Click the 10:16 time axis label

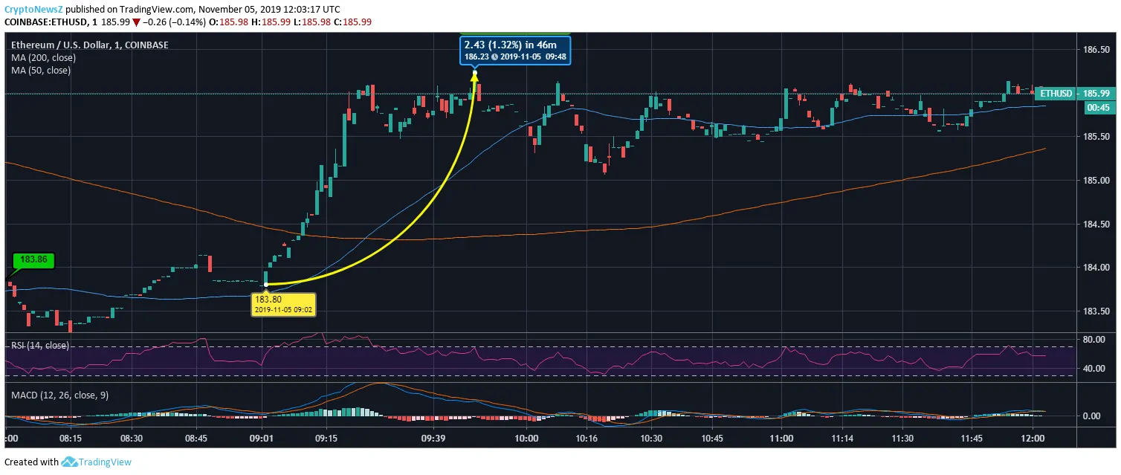click(587, 439)
